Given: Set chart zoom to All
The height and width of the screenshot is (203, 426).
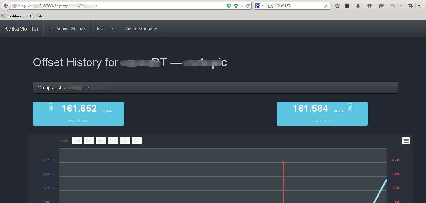Looking at the screenshot, I should coord(137,141).
